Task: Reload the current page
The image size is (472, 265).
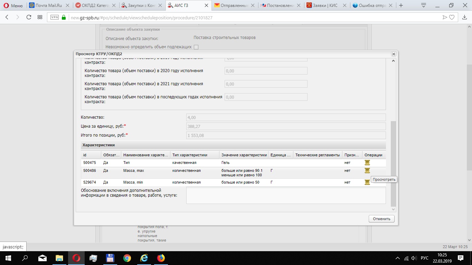Action: 29,17
